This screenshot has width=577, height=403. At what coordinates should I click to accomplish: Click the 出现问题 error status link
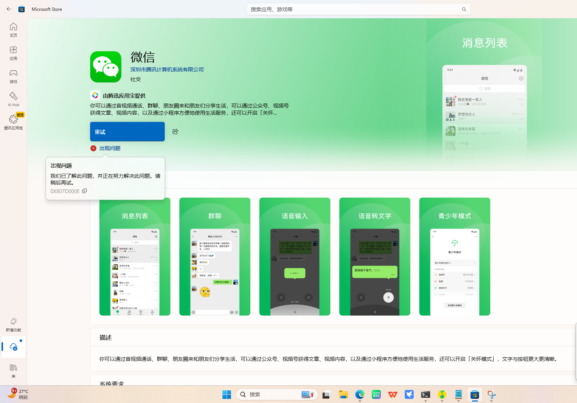110,148
